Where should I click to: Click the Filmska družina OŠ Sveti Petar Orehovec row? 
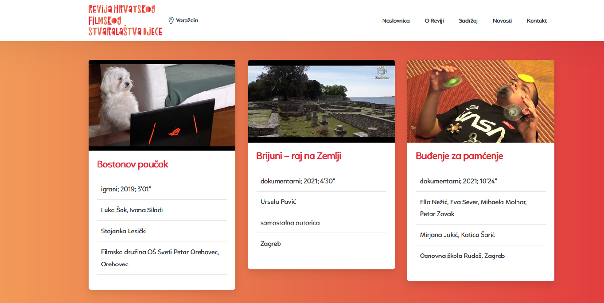(160, 258)
